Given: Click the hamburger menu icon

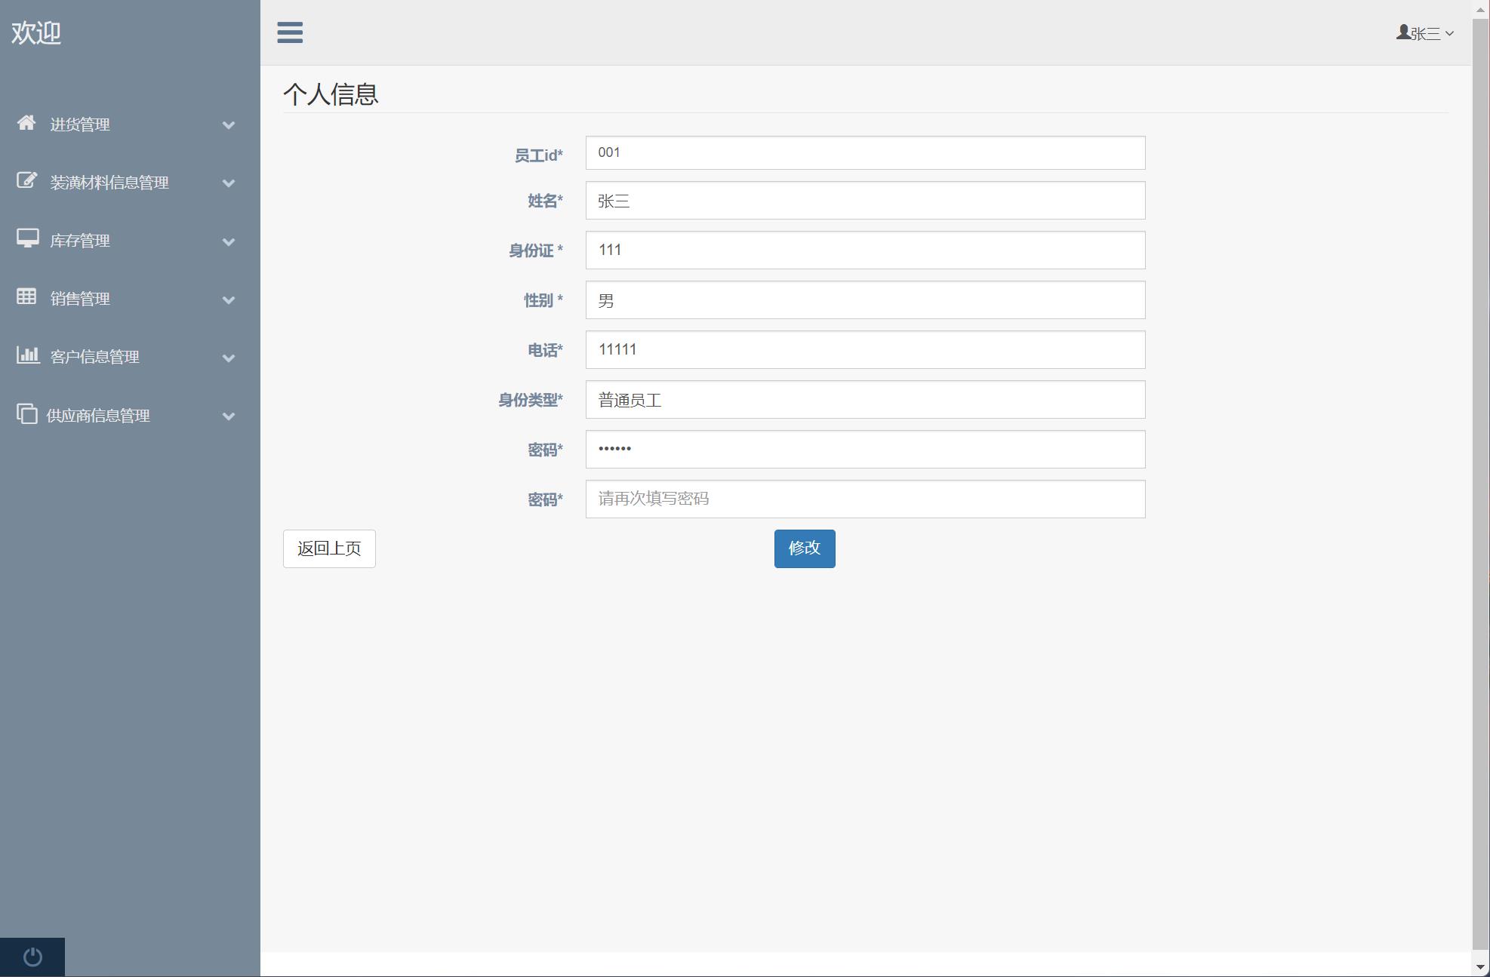Looking at the screenshot, I should pos(290,32).
